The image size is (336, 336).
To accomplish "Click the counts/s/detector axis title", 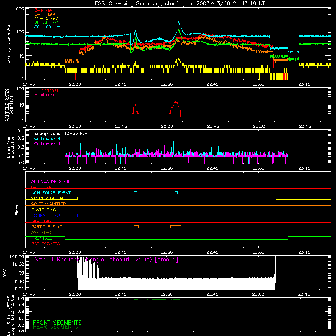I will (x=8, y=44).
